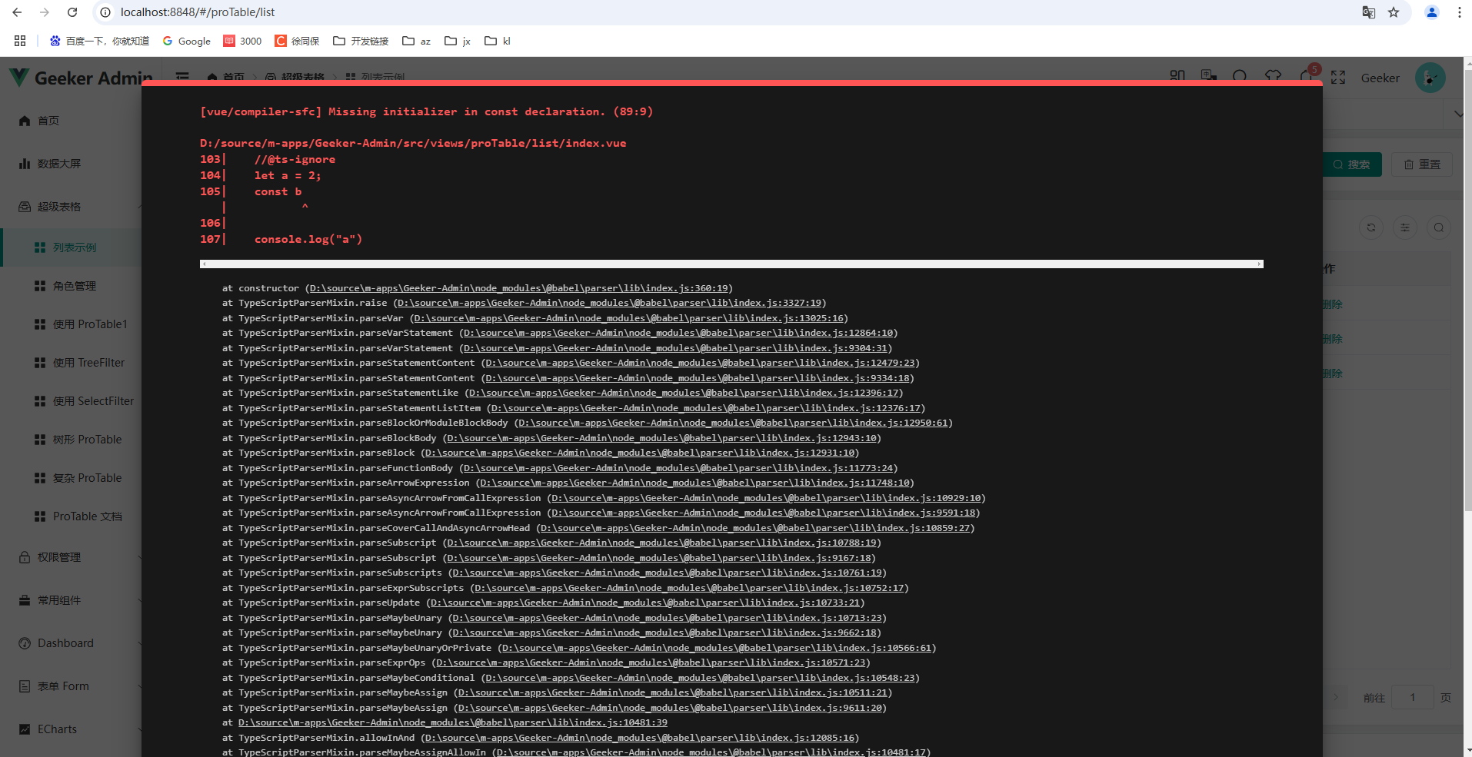The width and height of the screenshot is (1472, 757).
Task: Open the 开发链接 bookmark folder
Action: click(361, 41)
